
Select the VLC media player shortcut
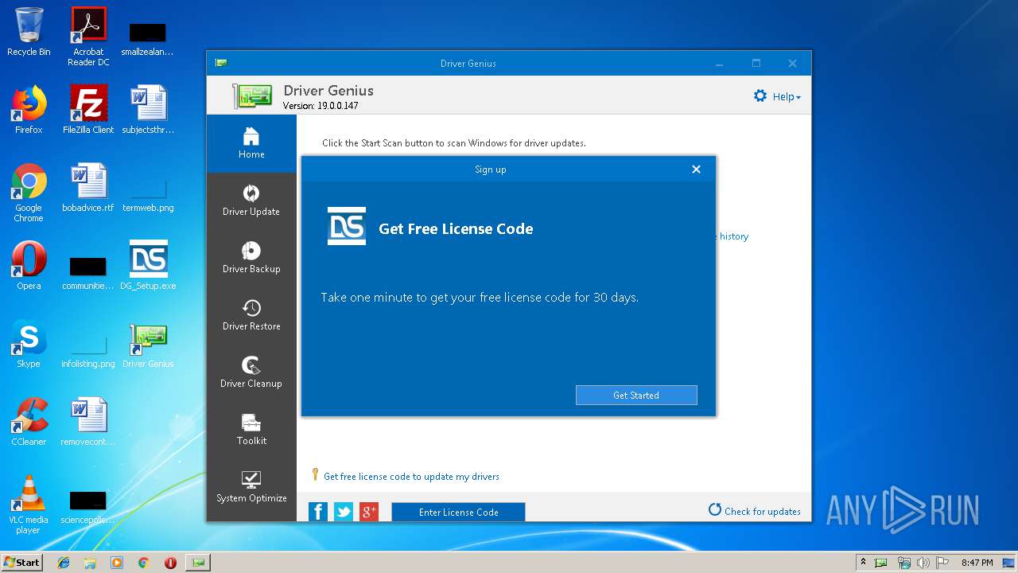[29, 505]
